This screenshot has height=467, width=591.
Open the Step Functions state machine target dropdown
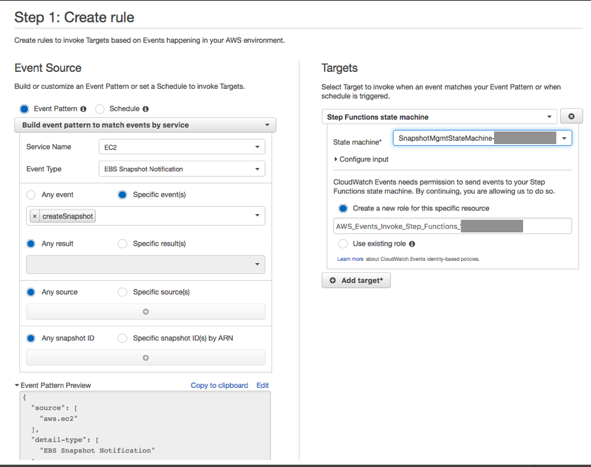[439, 117]
